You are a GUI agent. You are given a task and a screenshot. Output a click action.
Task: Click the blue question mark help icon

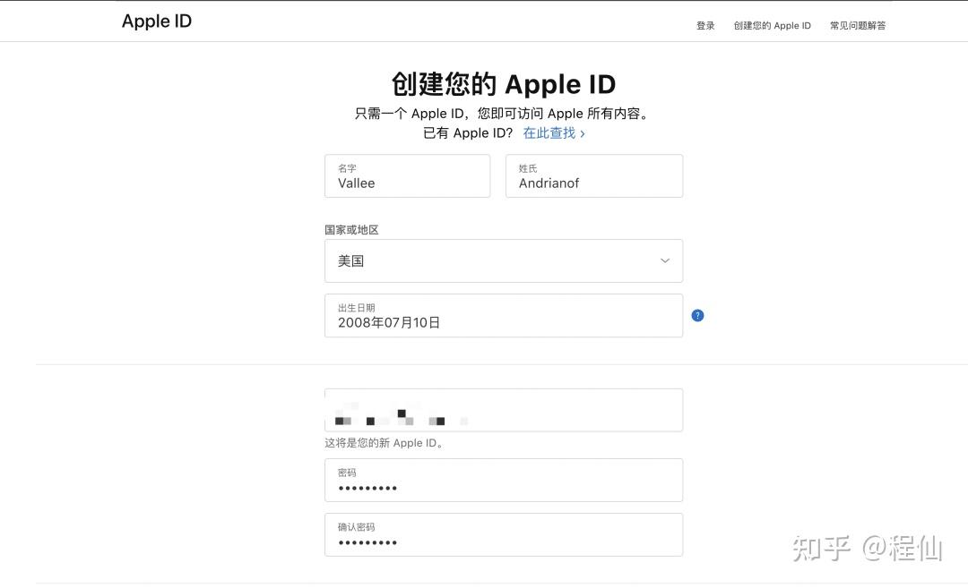point(697,315)
